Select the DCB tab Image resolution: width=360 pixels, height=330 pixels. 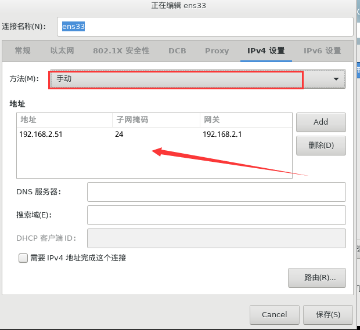click(177, 50)
